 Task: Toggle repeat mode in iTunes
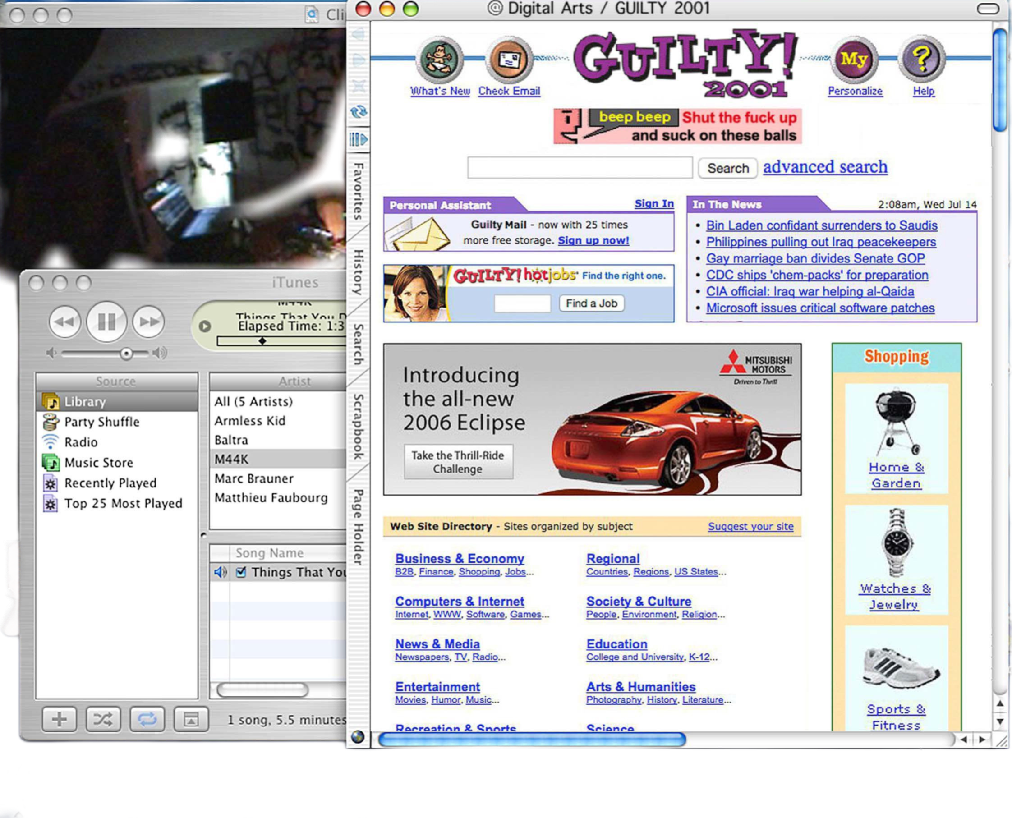point(147,719)
